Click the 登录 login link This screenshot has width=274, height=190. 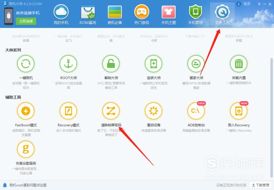(x=247, y=4)
